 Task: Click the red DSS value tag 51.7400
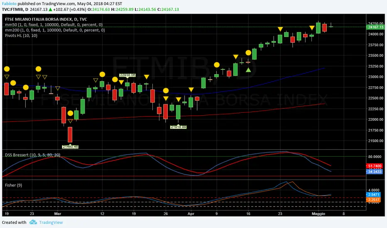(x=375, y=166)
